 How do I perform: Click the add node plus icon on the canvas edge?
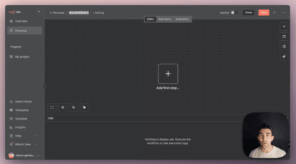[284, 27]
